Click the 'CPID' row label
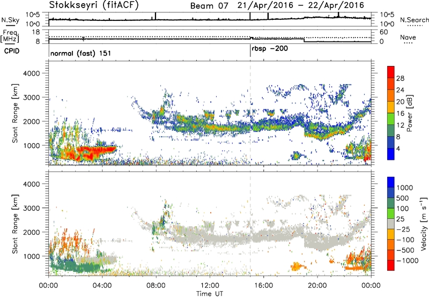The height and width of the screenshot is (297, 429). pos(12,51)
